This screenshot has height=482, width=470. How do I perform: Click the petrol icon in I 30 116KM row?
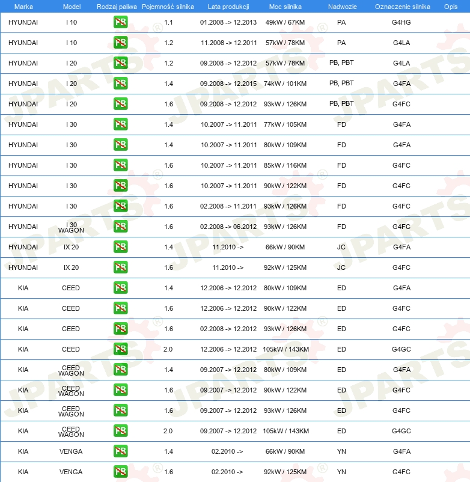pyautogui.click(x=120, y=165)
